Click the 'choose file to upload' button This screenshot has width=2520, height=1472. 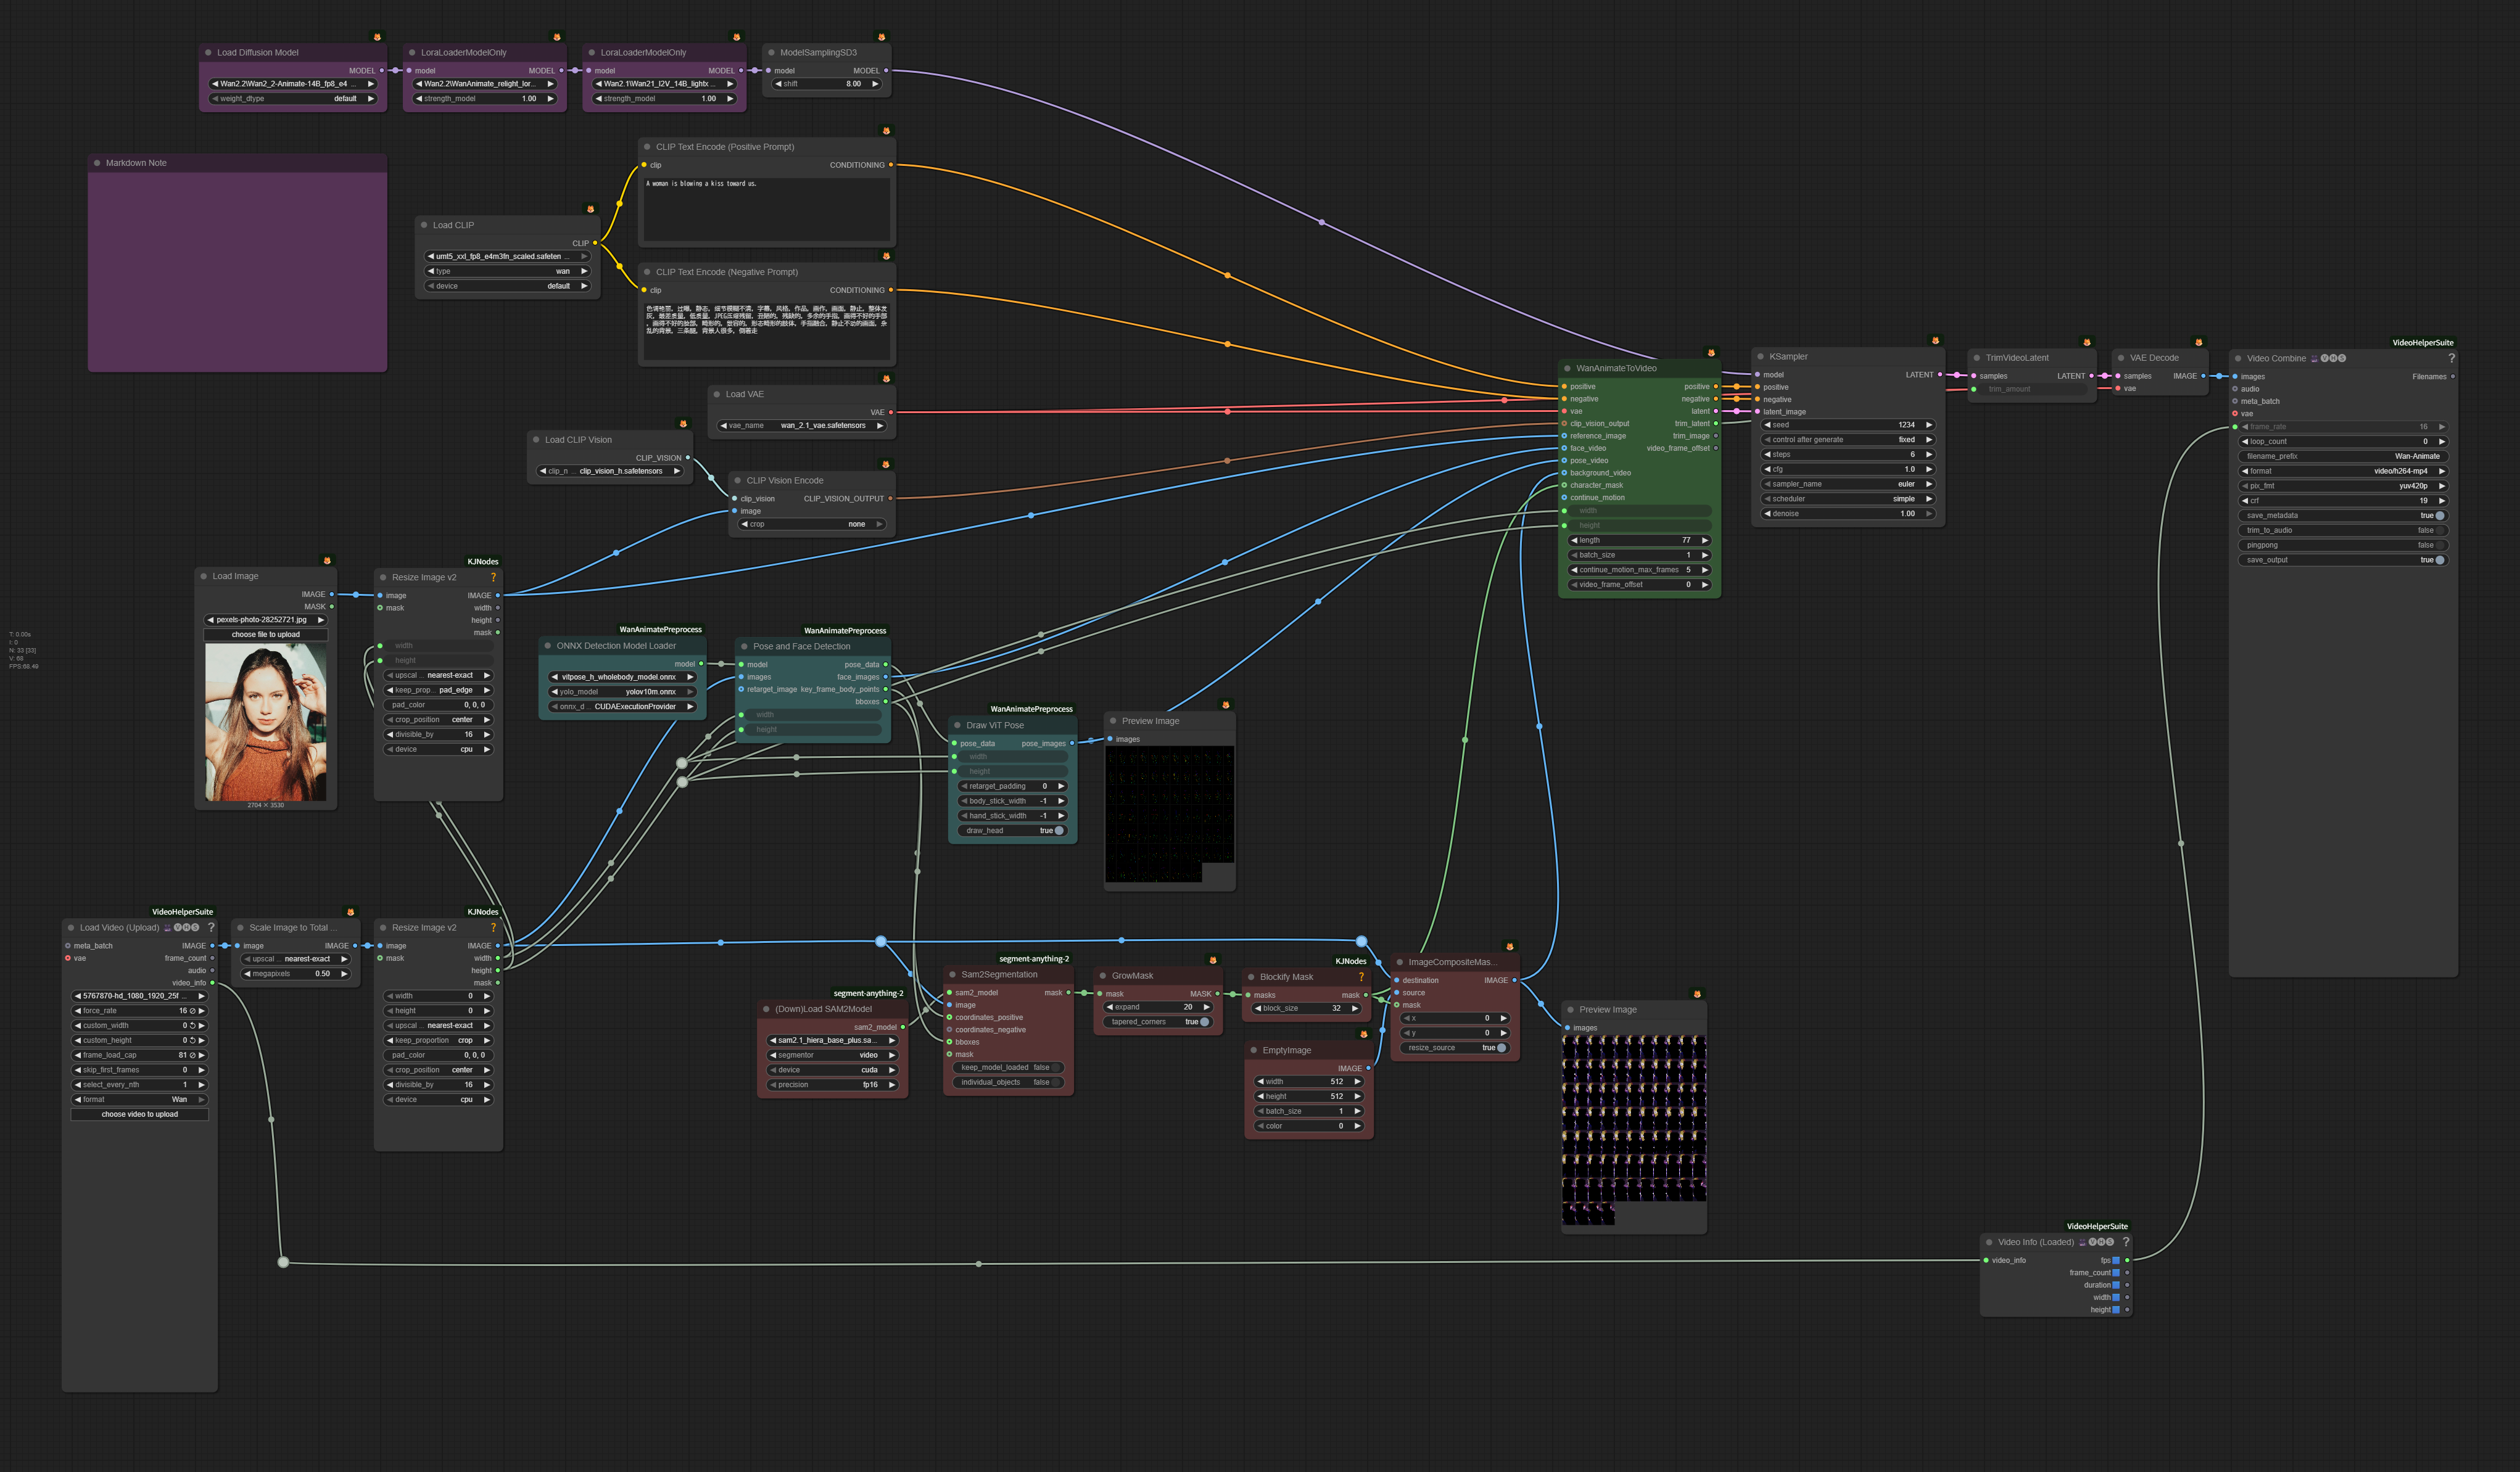click(x=265, y=635)
